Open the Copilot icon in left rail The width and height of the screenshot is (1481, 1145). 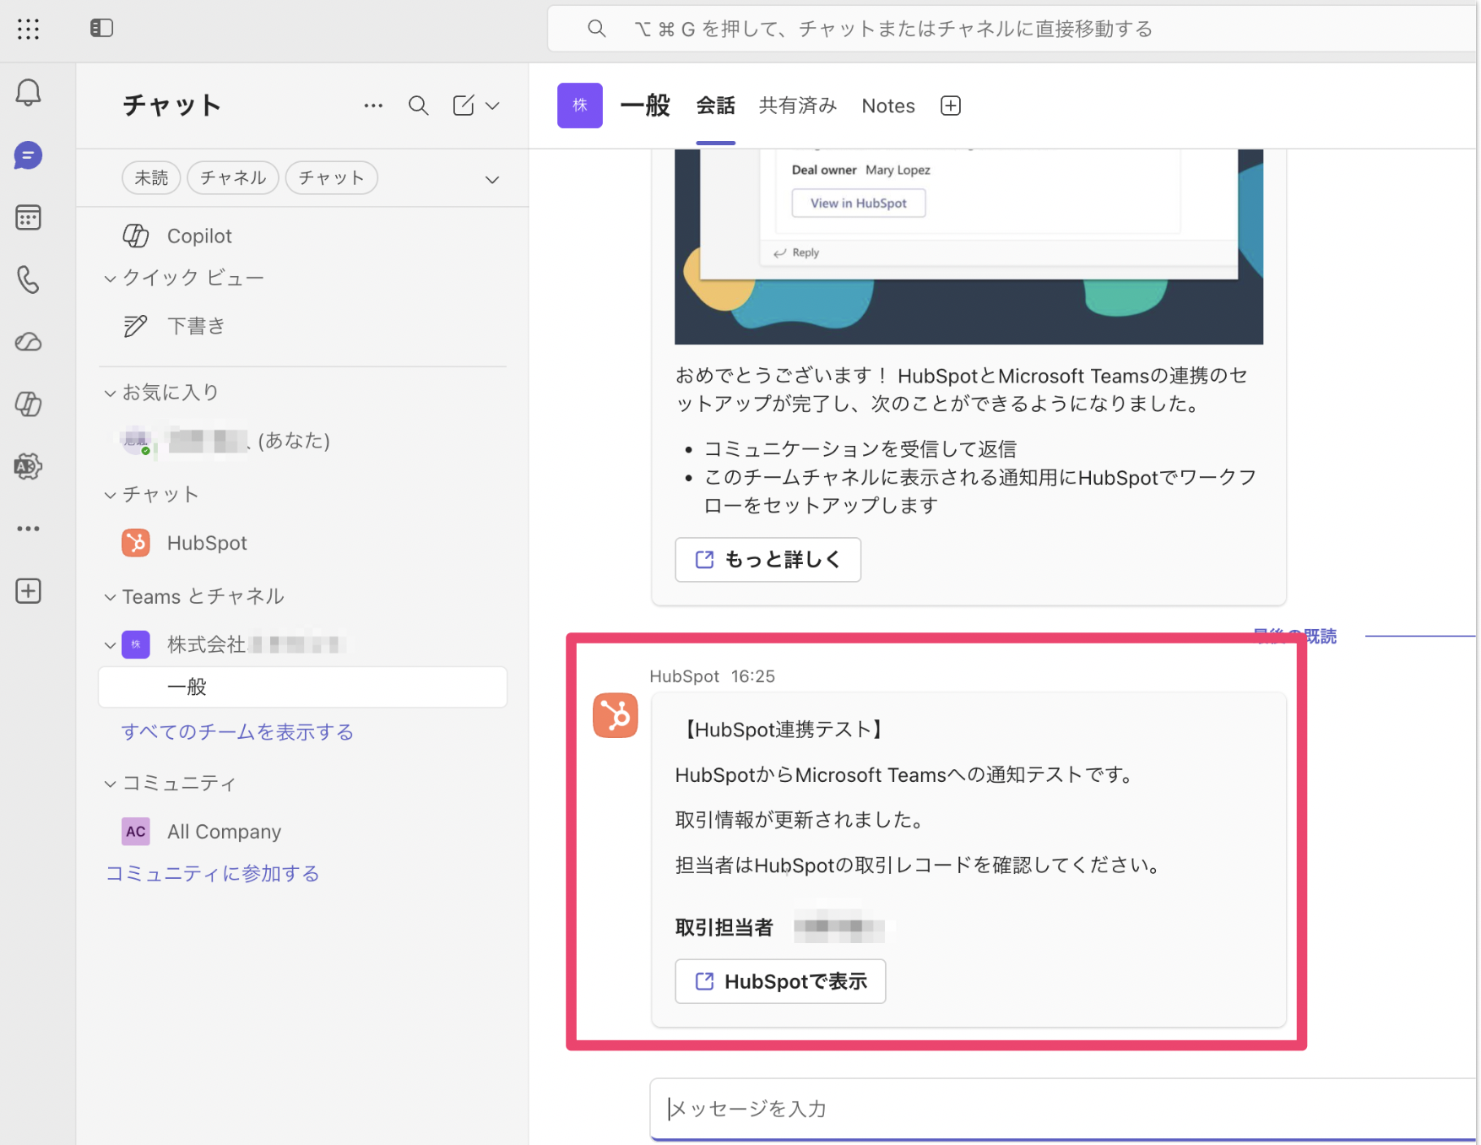click(28, 404)
